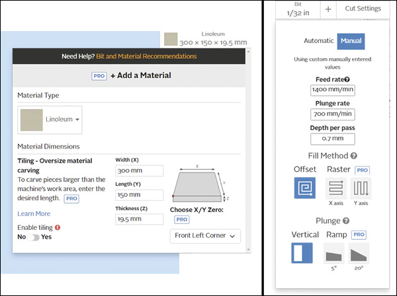Select the 20° ramp plunge icon
This screenshot has width=397, height=296.
pos(359,253)
